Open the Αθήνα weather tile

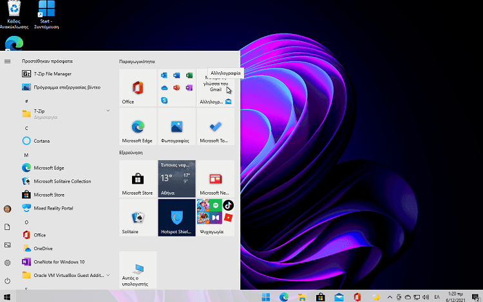[x=177, y=179]
